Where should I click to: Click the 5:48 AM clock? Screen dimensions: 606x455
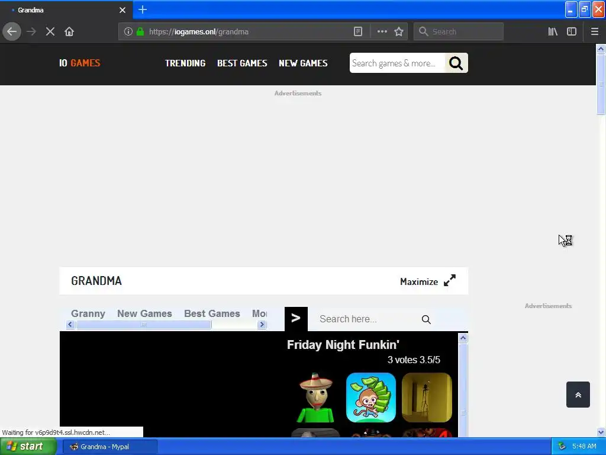(584, 447)
